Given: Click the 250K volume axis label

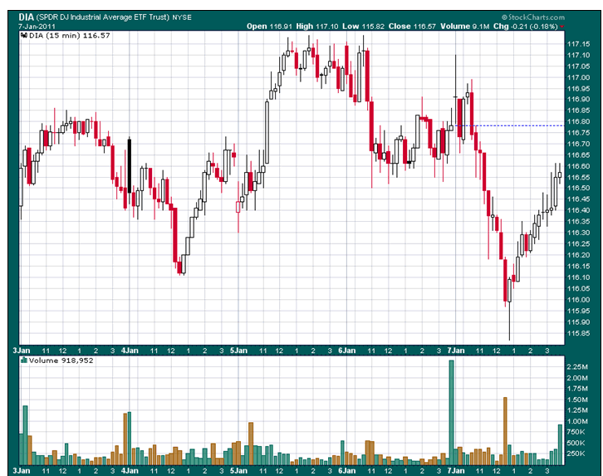Looking at the screenshot, I should click(576, 454).
